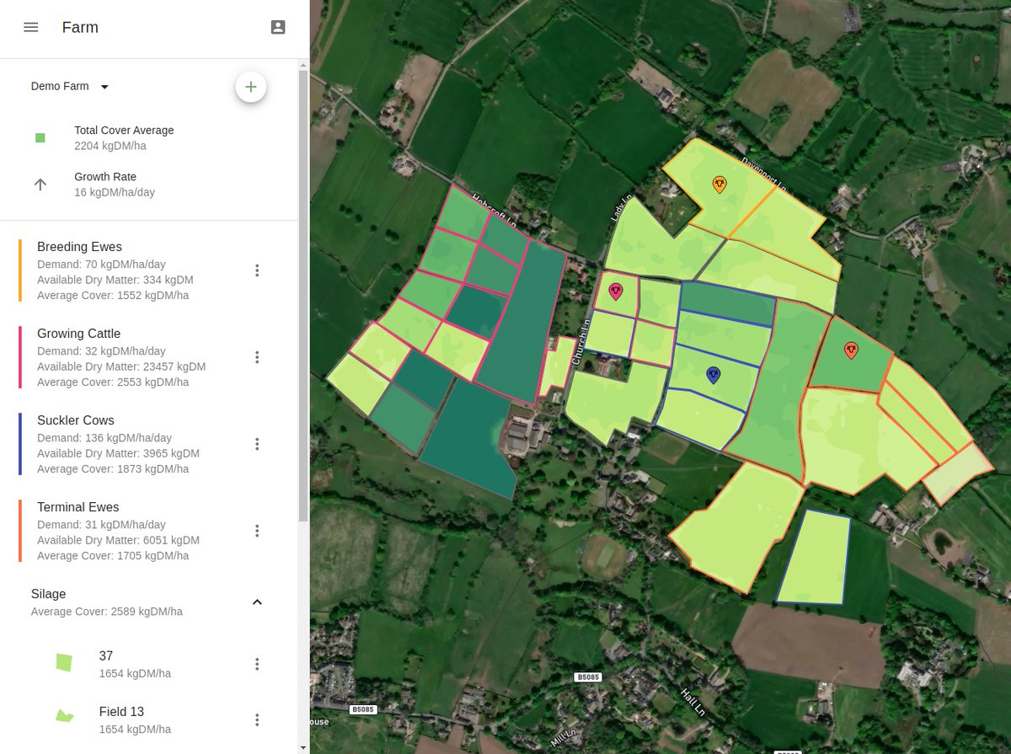Select the Breeding Ewes group

pos(149,270)
